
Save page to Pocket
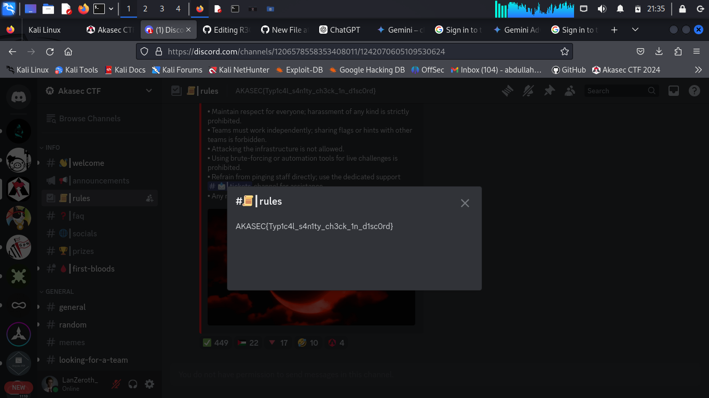(640, 51)
